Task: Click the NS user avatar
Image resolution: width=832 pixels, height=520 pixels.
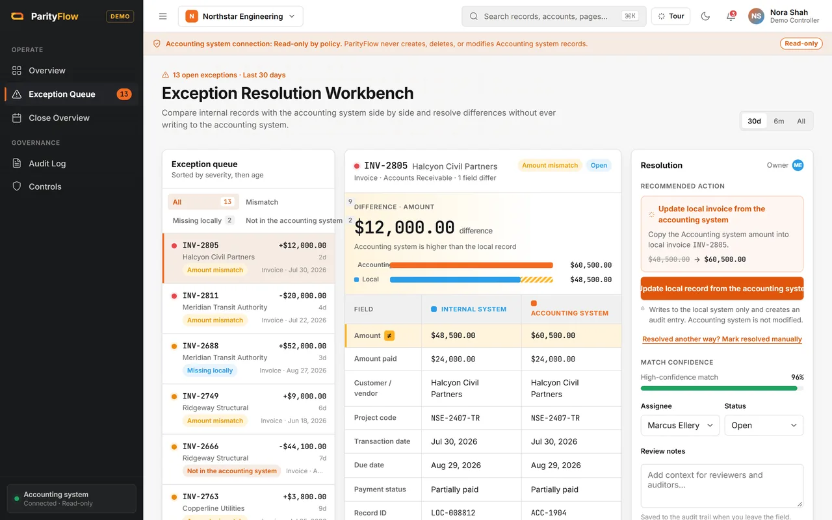Action: coord(756,16)
